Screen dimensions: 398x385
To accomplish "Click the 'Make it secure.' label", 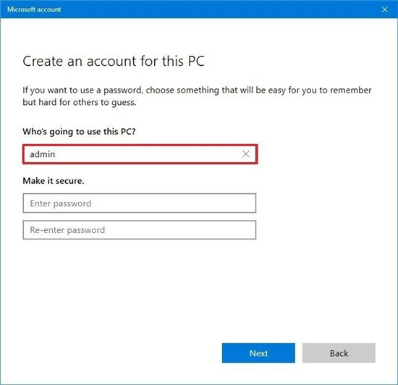I will tap(54, 181).
